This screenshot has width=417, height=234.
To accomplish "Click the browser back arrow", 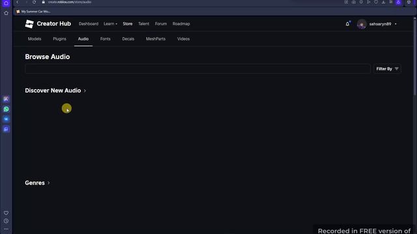I will pyautogui.click(x=18, y=2).
